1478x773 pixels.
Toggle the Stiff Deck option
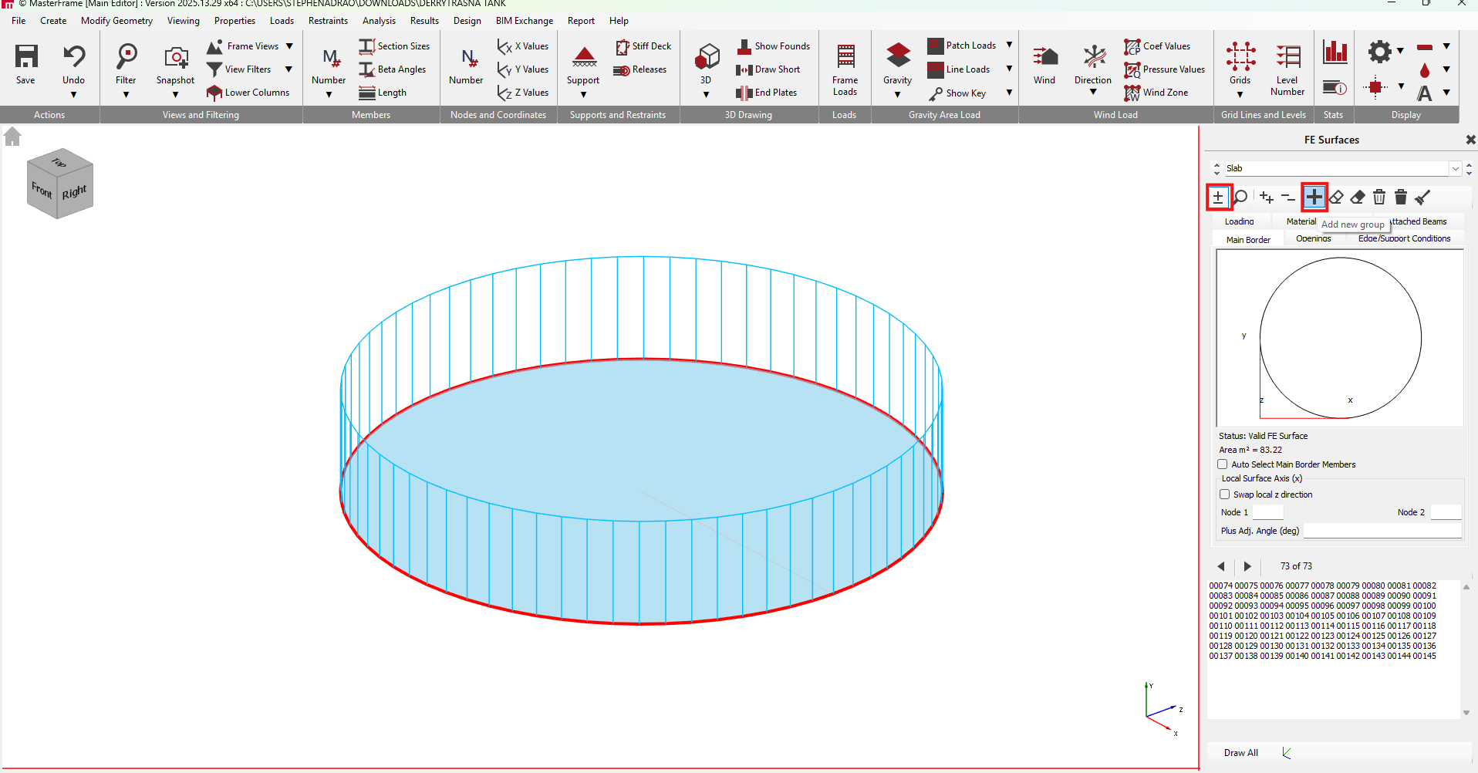coord(623,47)
